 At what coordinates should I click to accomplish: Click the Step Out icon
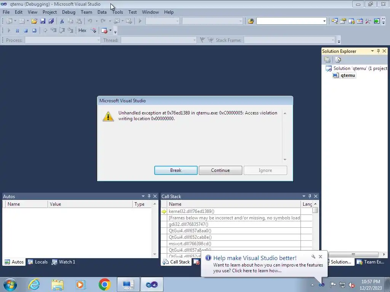point(70,30)
